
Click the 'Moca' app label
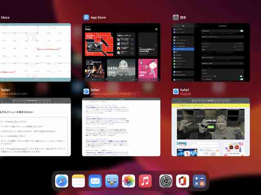tap(5, 17)
